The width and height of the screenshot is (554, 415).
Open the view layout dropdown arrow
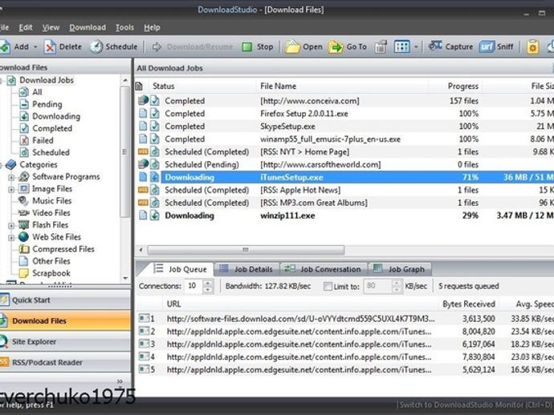click(x=416, y=47)
